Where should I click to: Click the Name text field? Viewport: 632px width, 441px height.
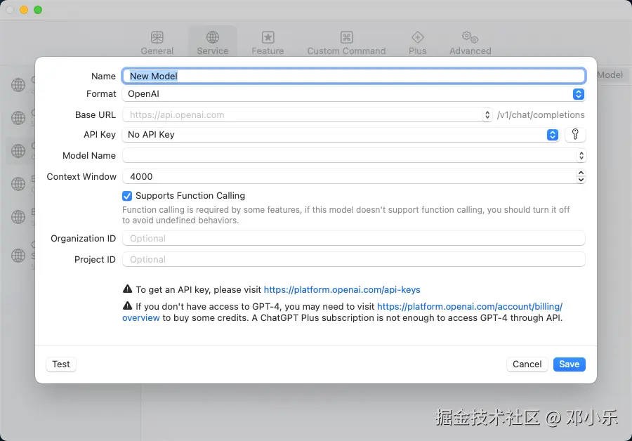pyautogui.click(x=354, y=76)
